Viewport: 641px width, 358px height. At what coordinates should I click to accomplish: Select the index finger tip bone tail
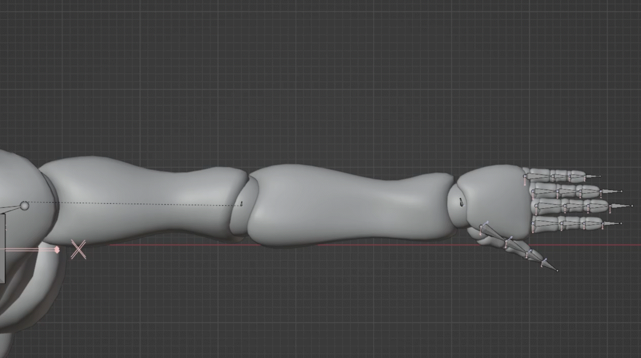(620, 223)
